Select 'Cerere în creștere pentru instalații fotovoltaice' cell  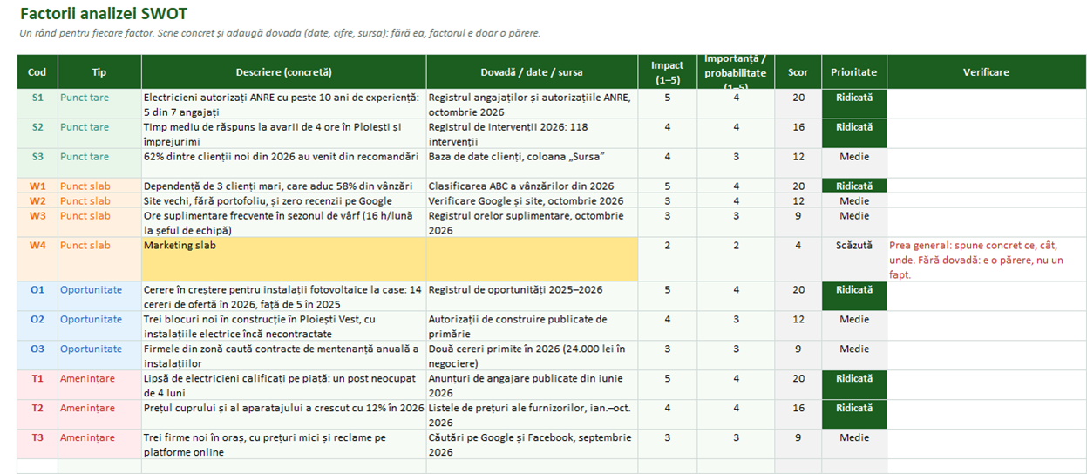tap(284, 296)
